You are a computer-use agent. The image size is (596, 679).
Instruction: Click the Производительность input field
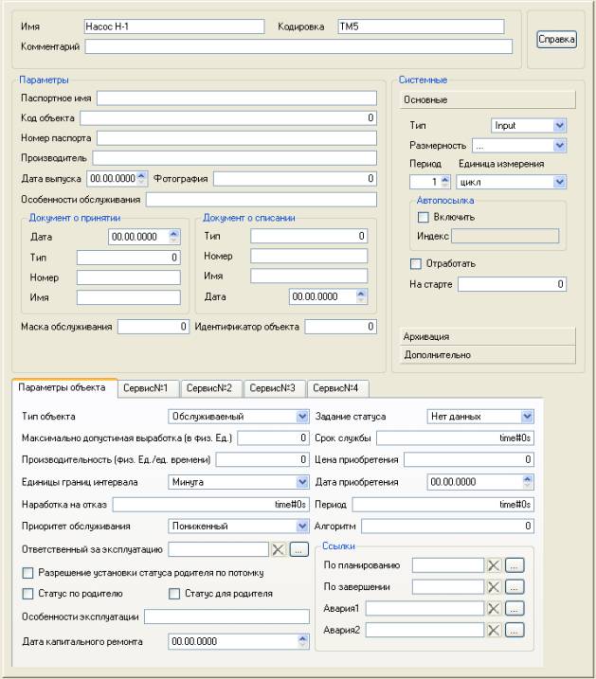262,459
